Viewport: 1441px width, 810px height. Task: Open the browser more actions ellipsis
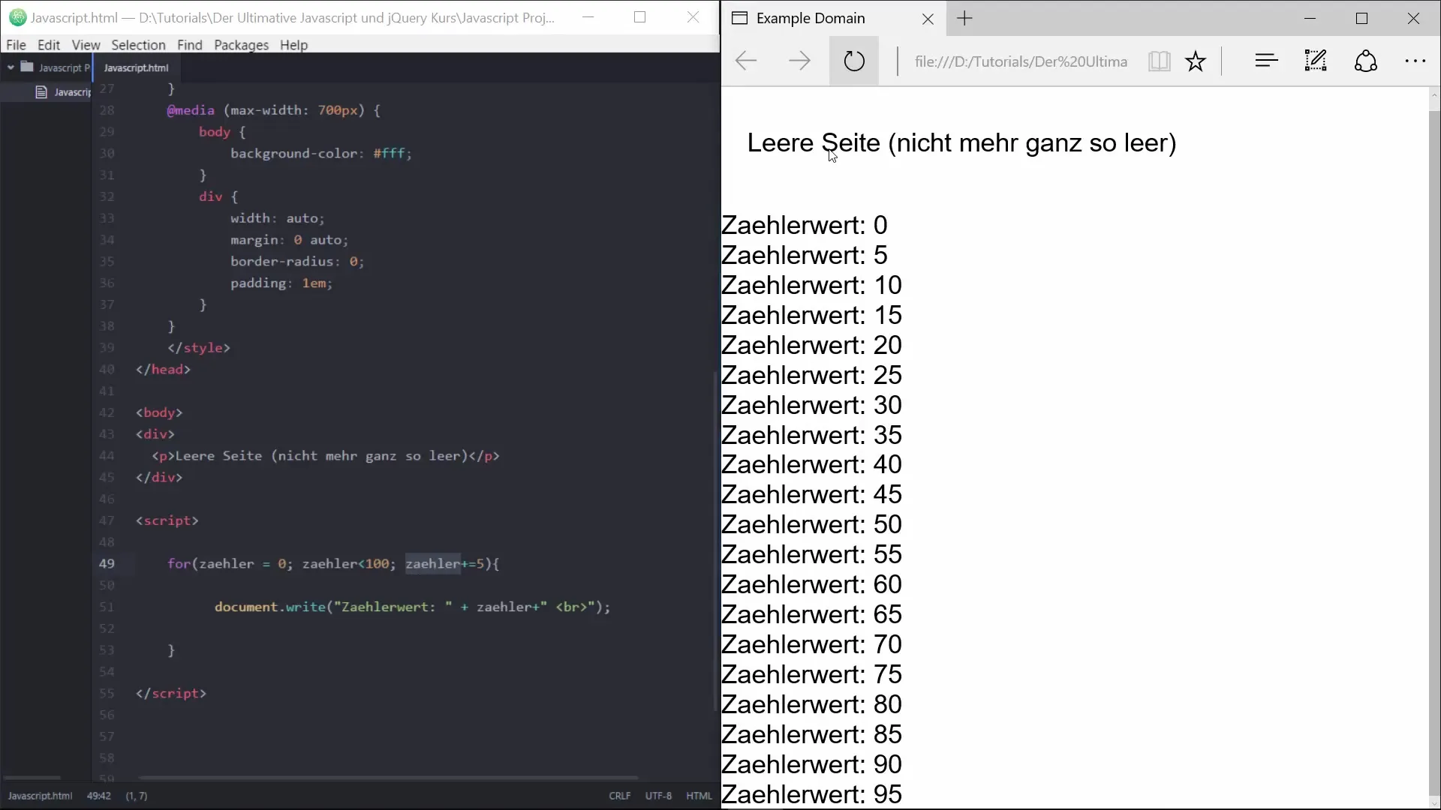pyautogui.click(x=1415, y=61)
